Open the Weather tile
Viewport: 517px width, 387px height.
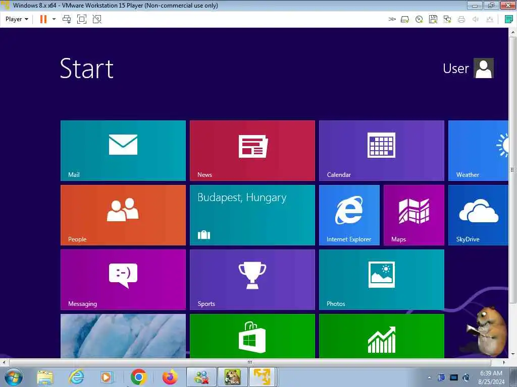tap(478, 150)
